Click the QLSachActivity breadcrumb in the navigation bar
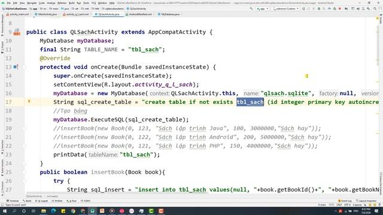Image resolution: width=383 pixels, height=215 pixels. tap(136, 8)
